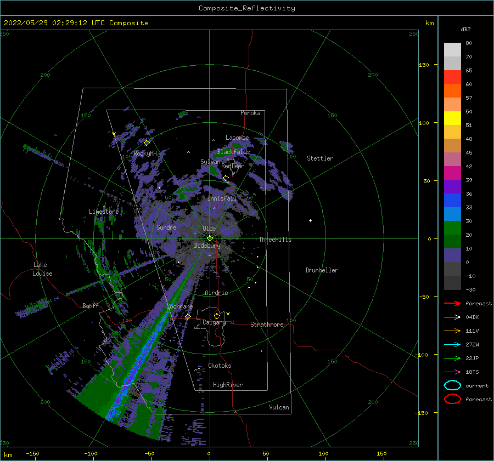Select the light gray 80 dBZ color swatch
Viewport: 494px width, 461px height.
click(452, 50)
